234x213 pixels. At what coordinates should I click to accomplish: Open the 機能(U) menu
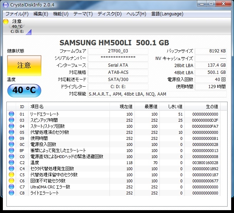click(x=61, y=14)
